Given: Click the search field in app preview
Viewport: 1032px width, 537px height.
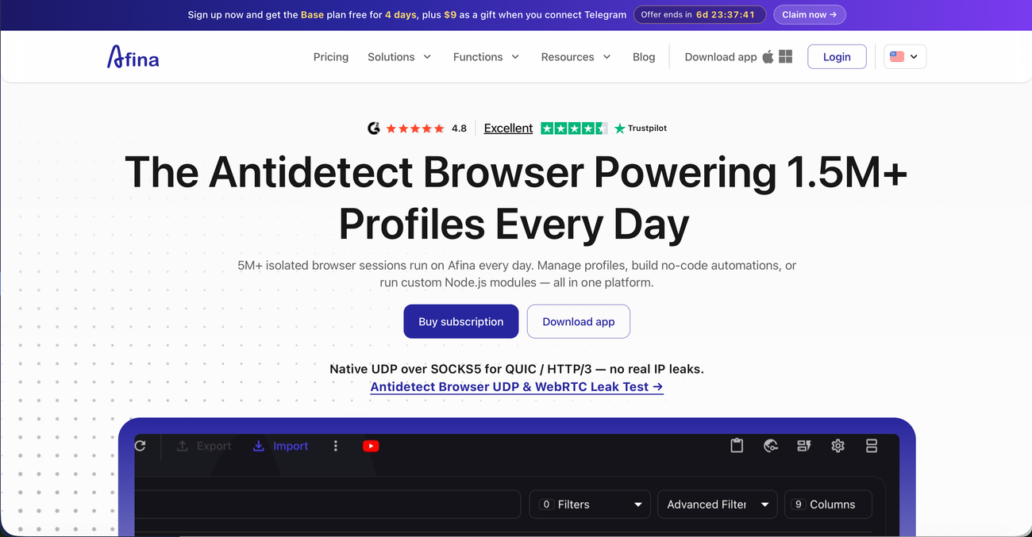Looking at the screenshot, I should (x=327, y=504).
